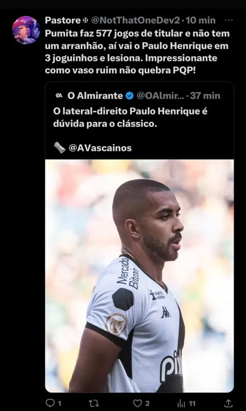Click the newspaper emoji before @AVascainos

[59, 148]
